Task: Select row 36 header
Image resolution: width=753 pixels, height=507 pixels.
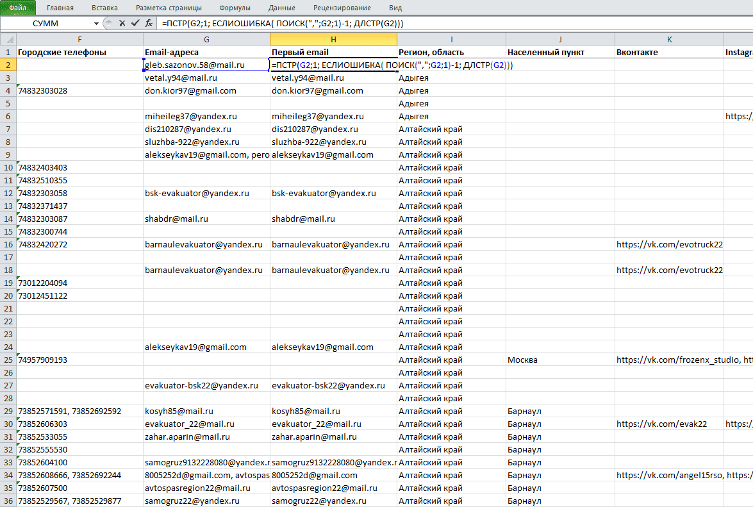Action: tap(8, 501)
